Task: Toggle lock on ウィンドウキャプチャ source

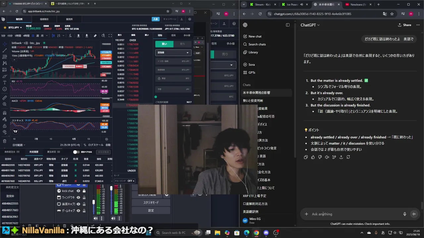Action: [84, 197]
